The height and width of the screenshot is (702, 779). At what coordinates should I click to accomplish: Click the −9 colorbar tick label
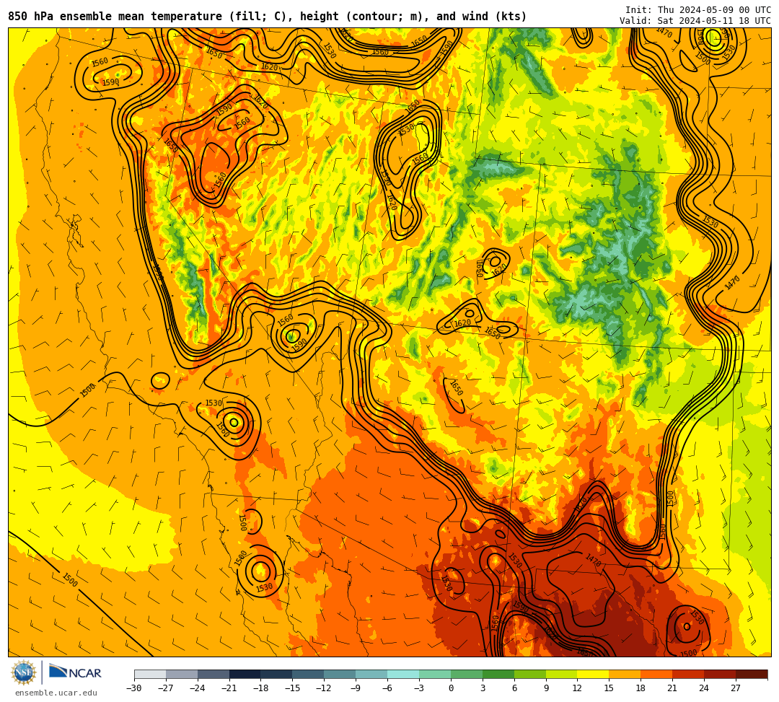pyautogui.click(x=356, y=688)
